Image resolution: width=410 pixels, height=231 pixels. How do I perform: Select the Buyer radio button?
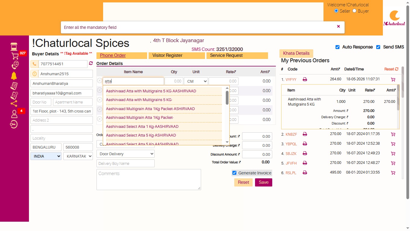[355, 11]
